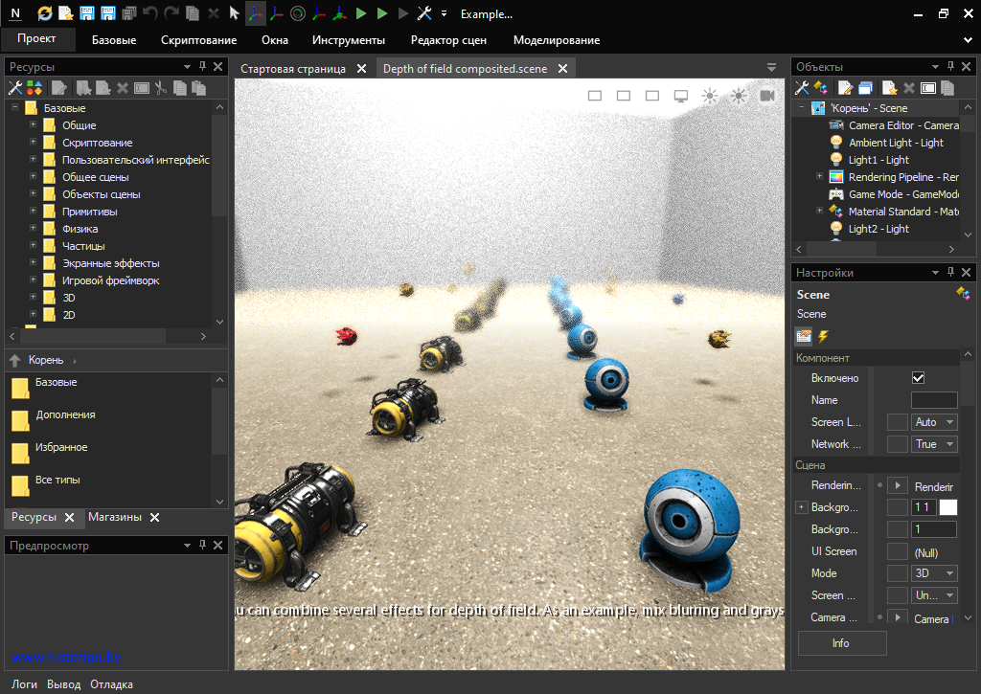Expand the Частицы folder in resources

click(x=34, y=246)
